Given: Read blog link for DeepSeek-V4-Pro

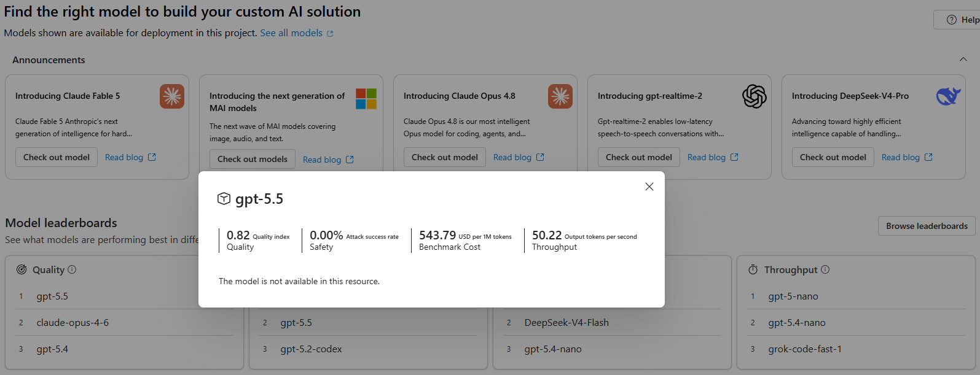Looking at the screenshot, I should pos(901,157).
